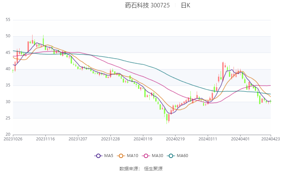Toggle the MA30 legend series

153,156
